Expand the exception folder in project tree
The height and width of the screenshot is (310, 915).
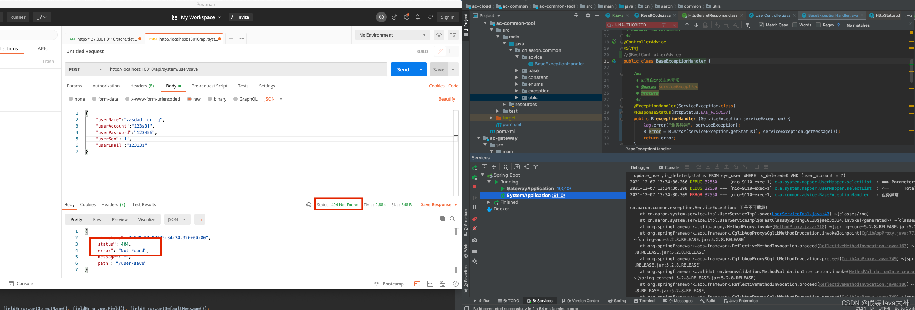(517, 91)
